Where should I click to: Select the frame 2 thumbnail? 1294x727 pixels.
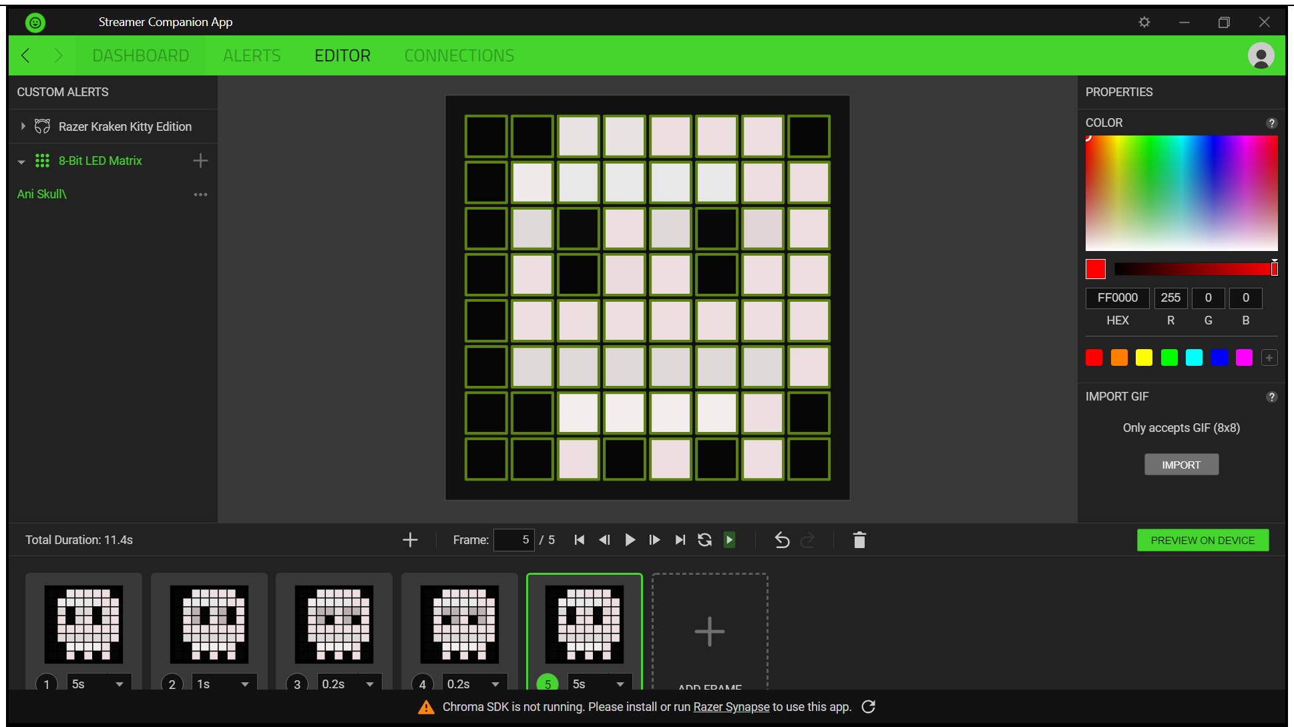click(x=209, y=624)
